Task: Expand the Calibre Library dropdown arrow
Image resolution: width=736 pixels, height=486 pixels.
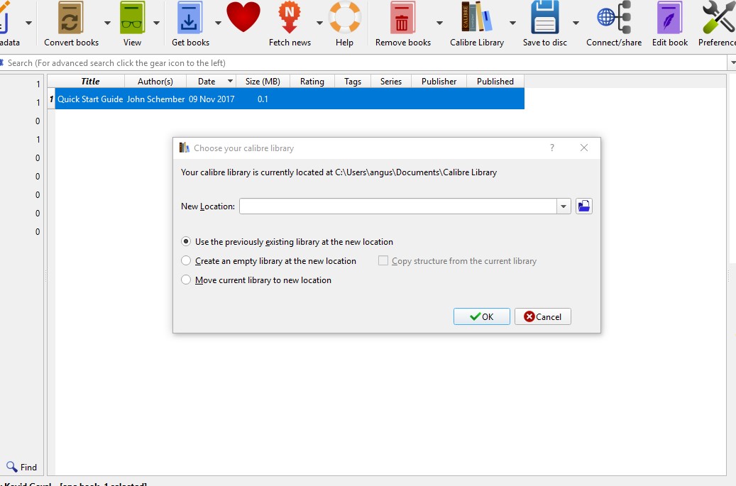Action: 512,23
